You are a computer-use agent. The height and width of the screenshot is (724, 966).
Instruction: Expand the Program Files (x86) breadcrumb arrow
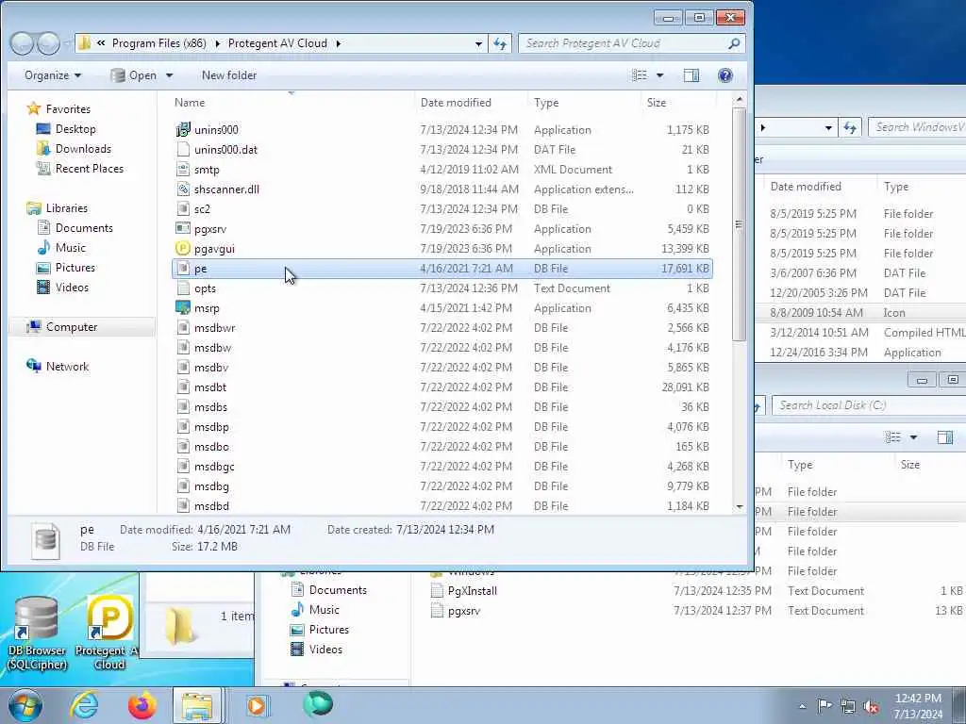coord(218,43)
